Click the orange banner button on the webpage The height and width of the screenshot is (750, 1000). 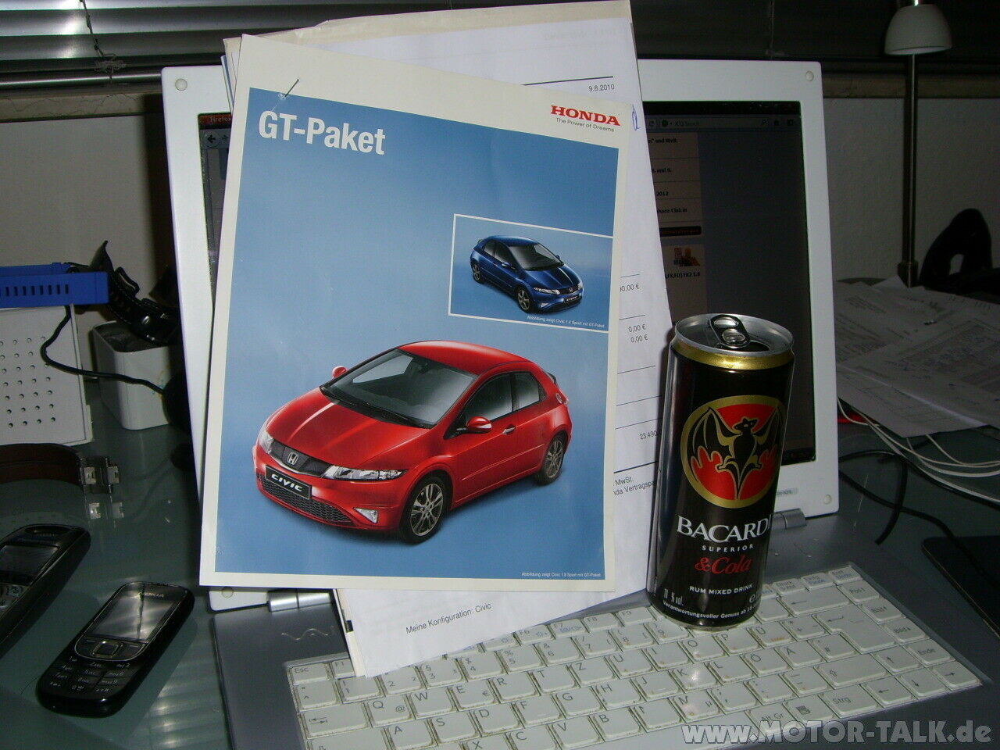click(x=680, y=230)
